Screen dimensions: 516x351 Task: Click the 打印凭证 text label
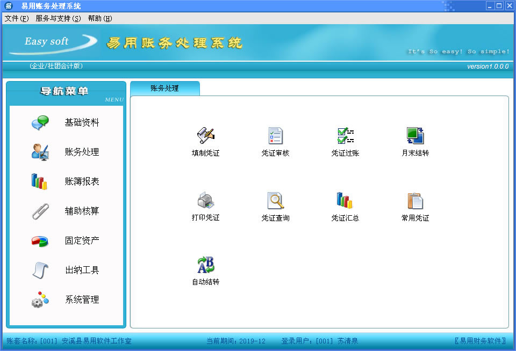(x=206, y=217)
